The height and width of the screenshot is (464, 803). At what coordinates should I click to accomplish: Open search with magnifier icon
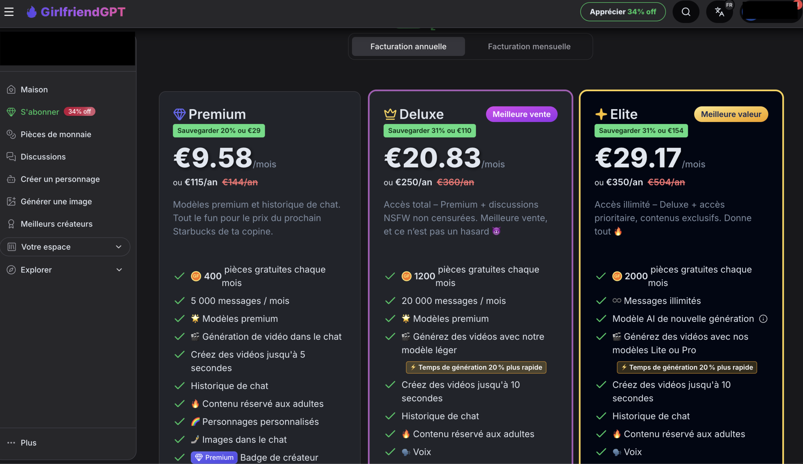point(686,12)
